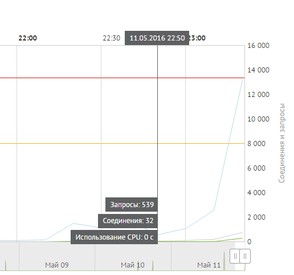The height and width of the screenshot is (275, 294).
Task: Click the 10 000 axis value
Action: click(258, 119)
